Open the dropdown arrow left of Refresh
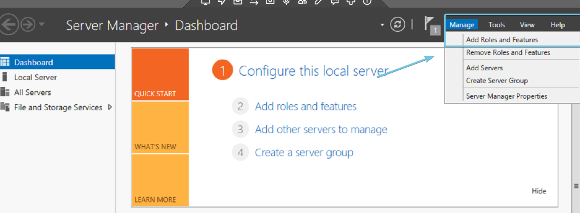The height and width of the screenshot is (213, 580). (382, 25)
